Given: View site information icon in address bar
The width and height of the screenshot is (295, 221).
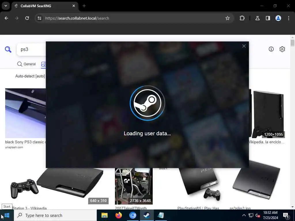Looking at the screenshot, I should click(39, 18).
